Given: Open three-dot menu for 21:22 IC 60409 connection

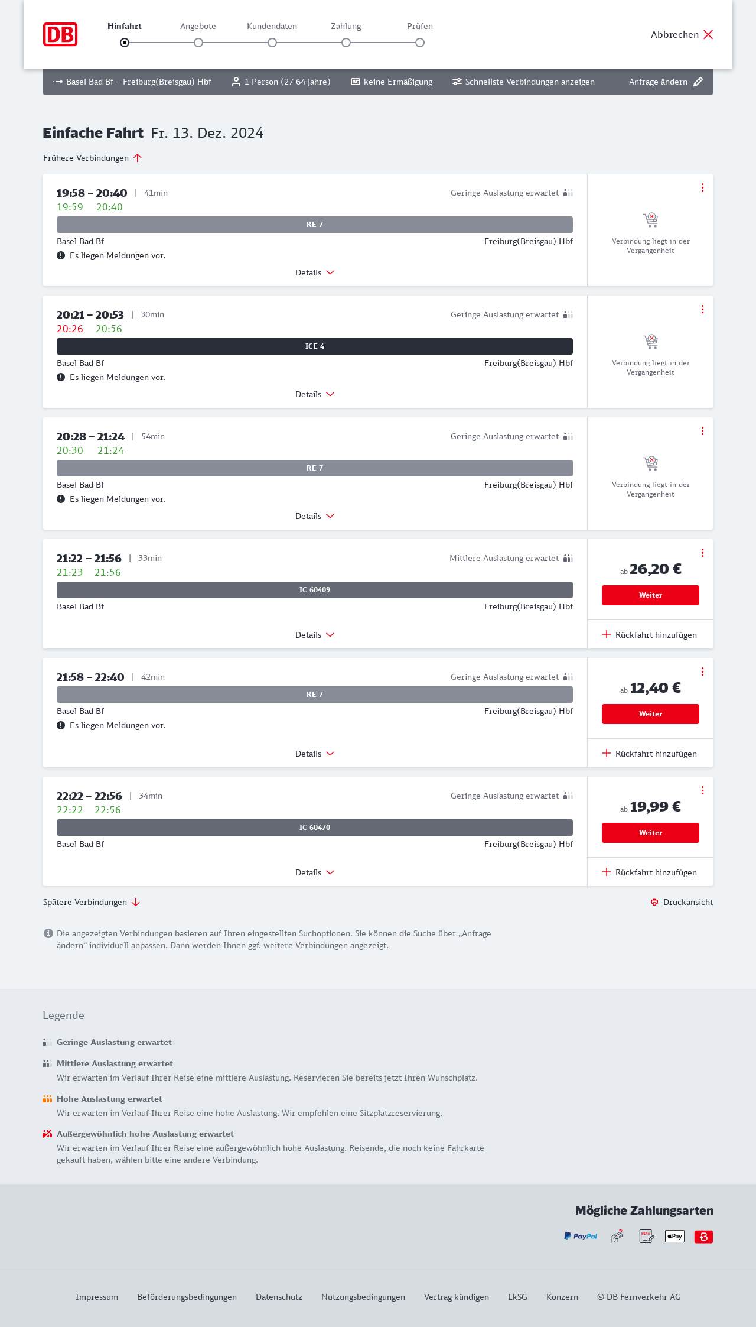Looking at the screenshot, I should point(702,553).
